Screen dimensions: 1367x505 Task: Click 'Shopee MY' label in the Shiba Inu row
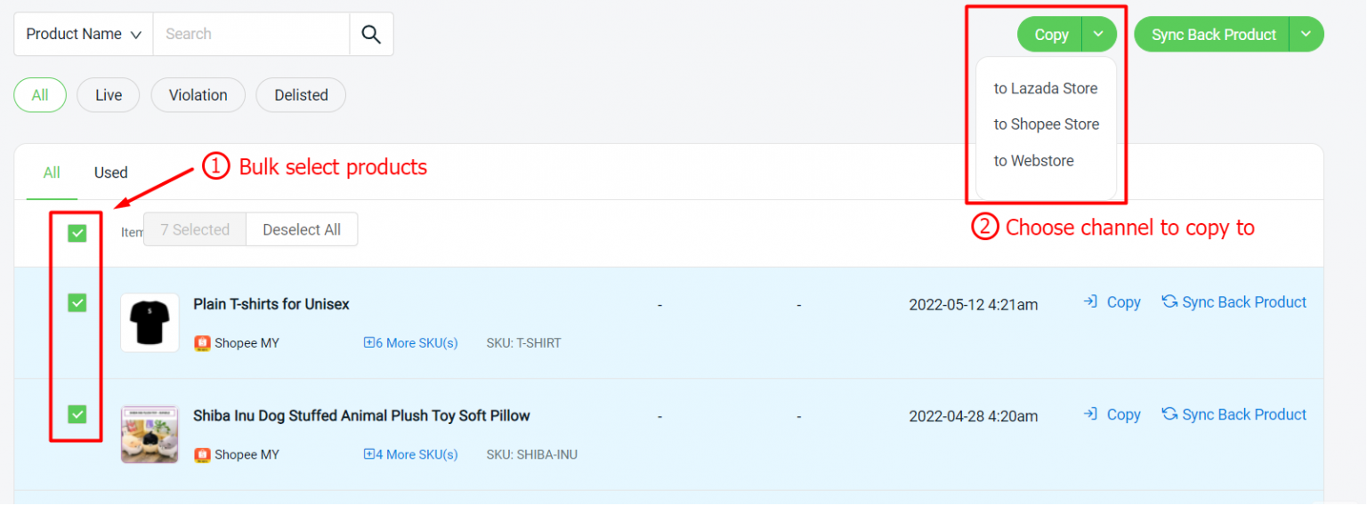click(x=247, y=454)
